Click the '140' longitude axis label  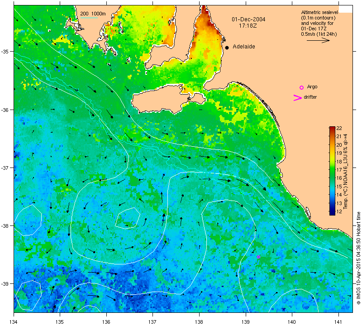coord(292,322)
